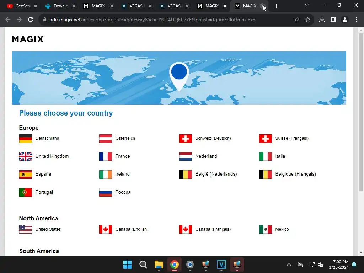Click the México flag icon
The width and height of the screenshot is (364, 273).
click(265, 229)
